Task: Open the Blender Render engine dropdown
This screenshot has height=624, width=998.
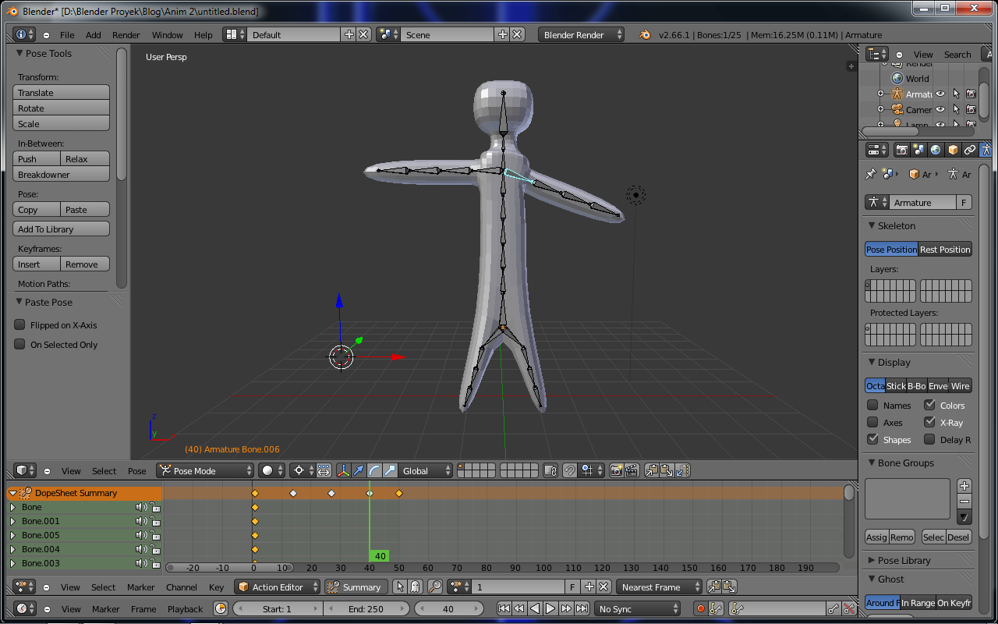Action: click(x=582, y=34)
